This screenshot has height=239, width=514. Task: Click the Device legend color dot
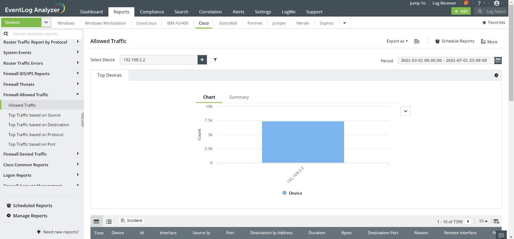click(x=284, y=193)
